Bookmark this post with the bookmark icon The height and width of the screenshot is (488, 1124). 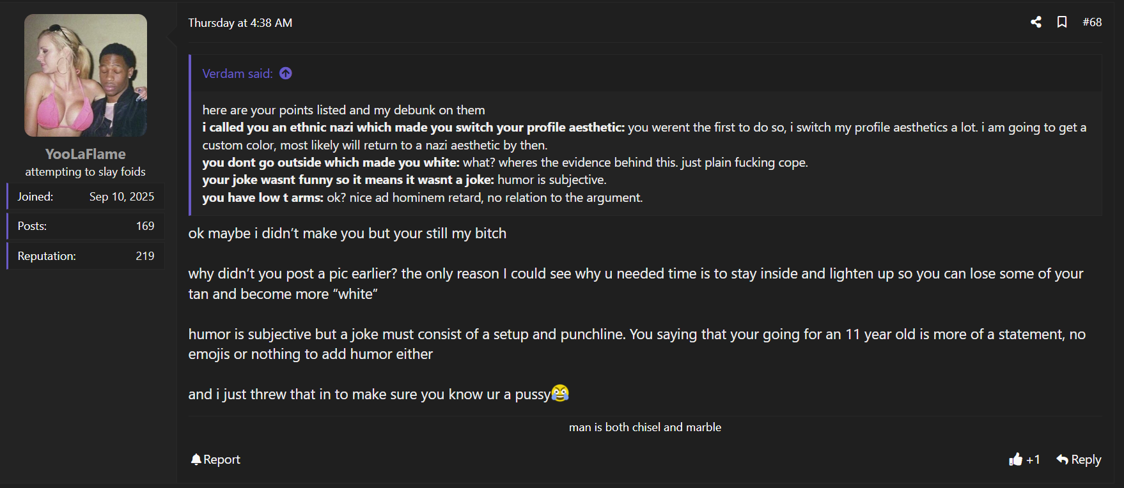click(1062, 22)
